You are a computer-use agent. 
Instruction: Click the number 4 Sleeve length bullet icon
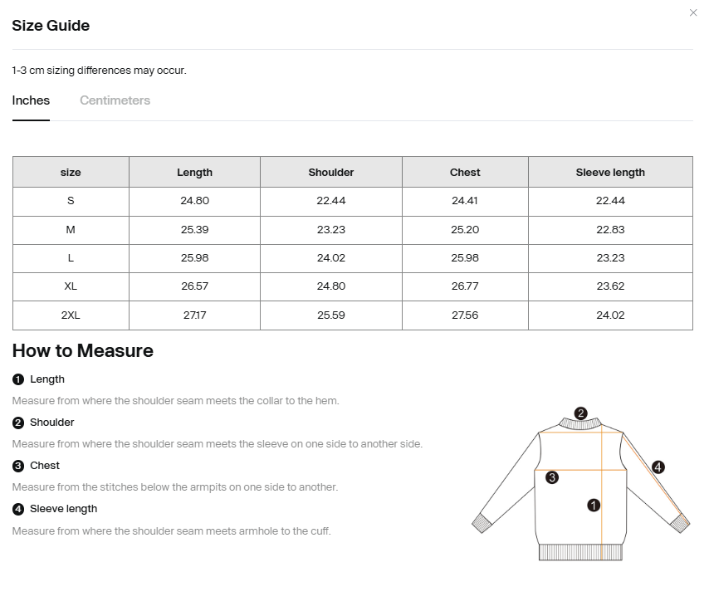(x=18, y=509)
